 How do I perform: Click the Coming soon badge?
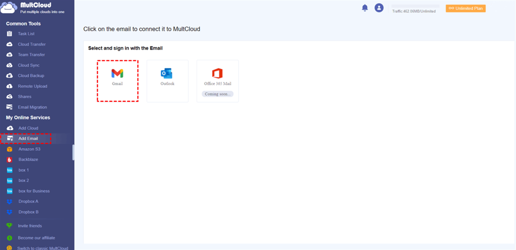218,94
